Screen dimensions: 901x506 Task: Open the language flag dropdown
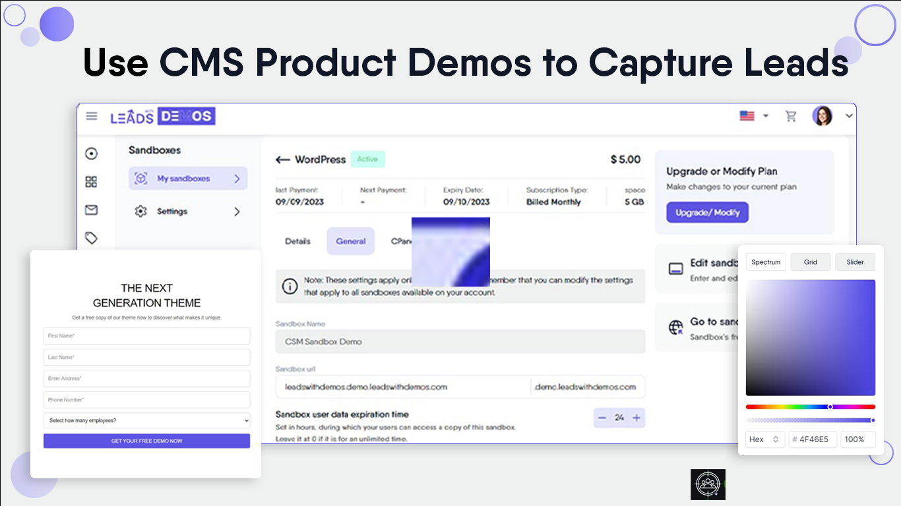[x=753, y=116]
